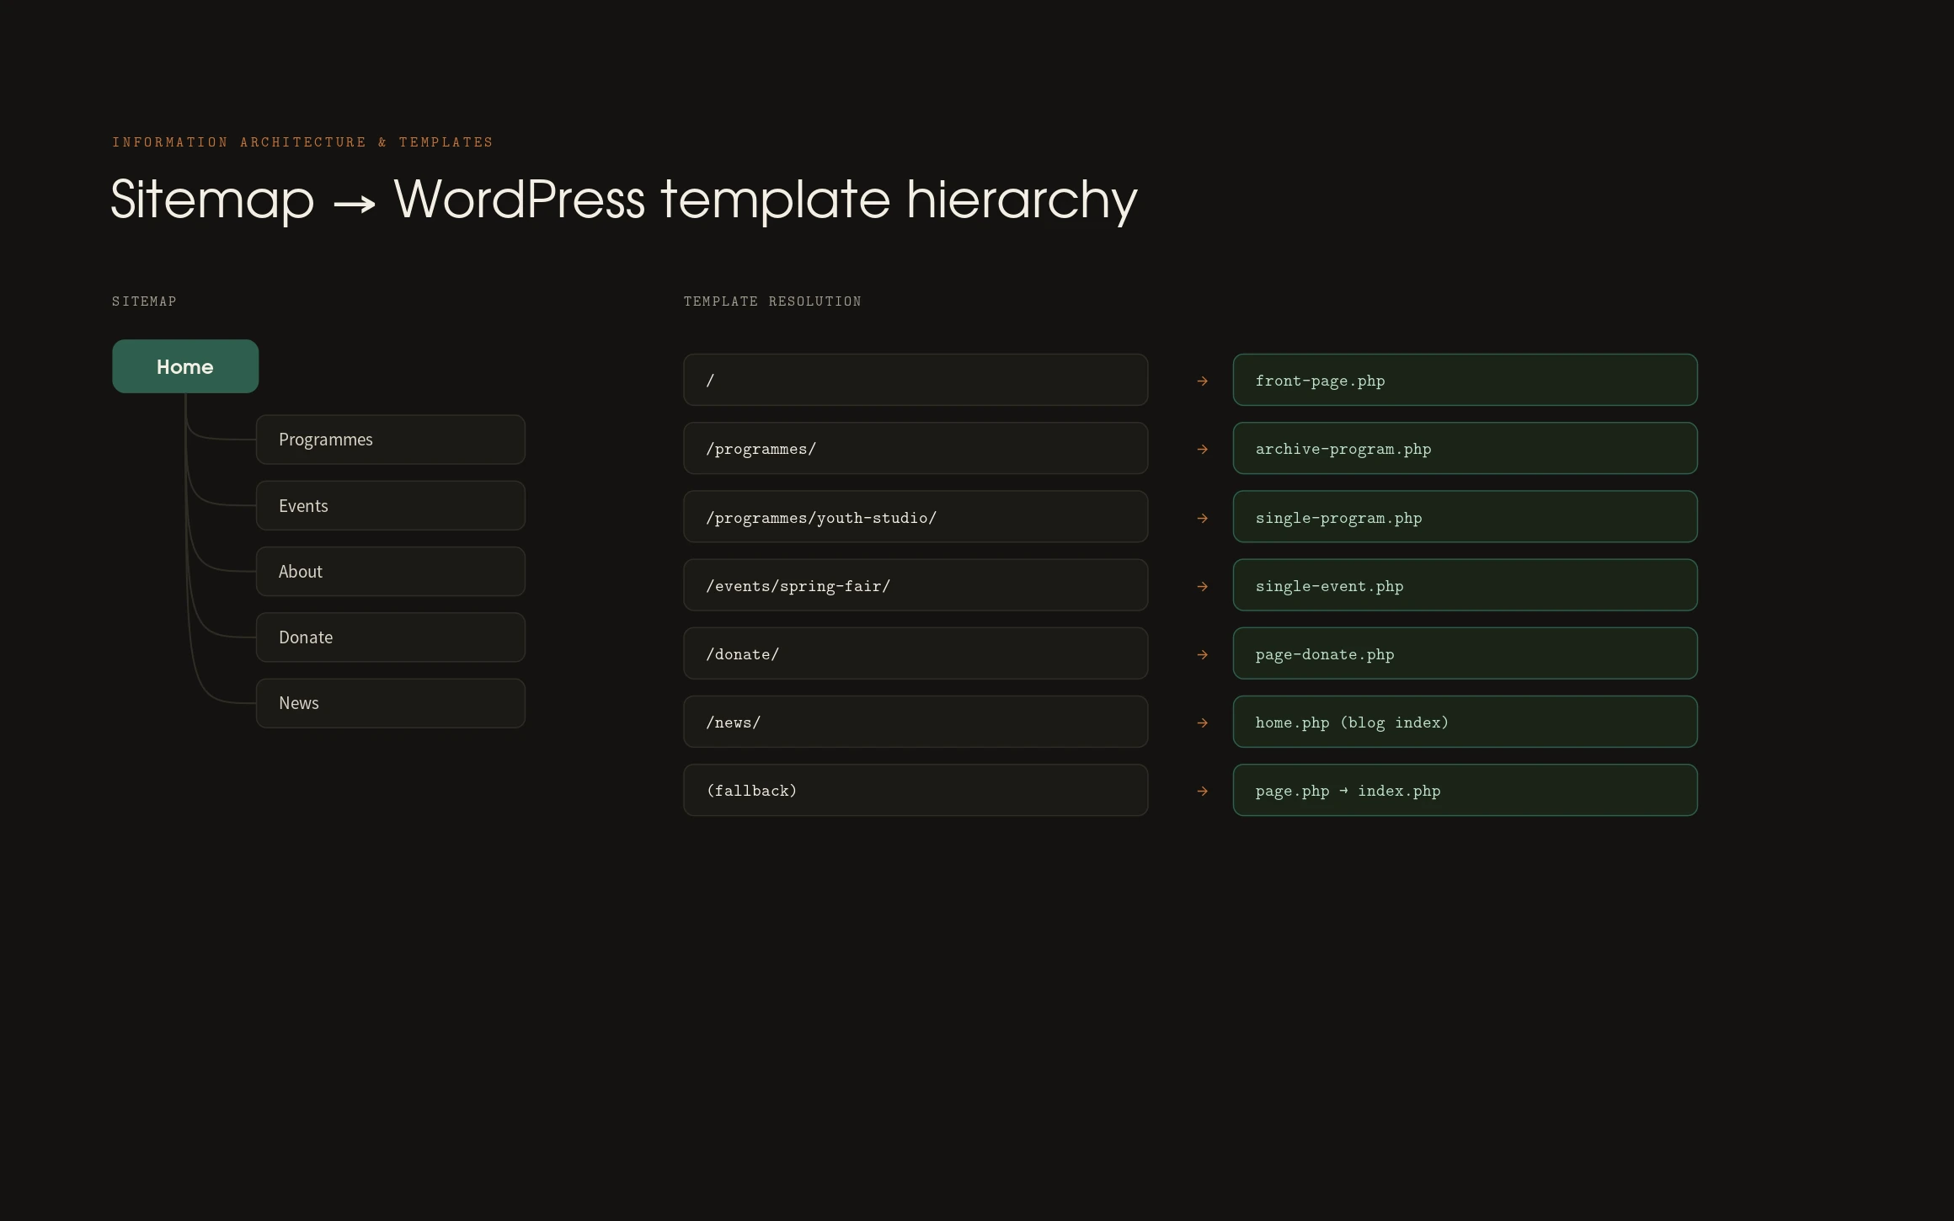
Task: Open the Programmes sitemap node
Action: coord(391,440)
